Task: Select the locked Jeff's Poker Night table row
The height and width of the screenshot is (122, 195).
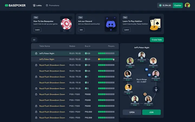Action: [75, 53]
